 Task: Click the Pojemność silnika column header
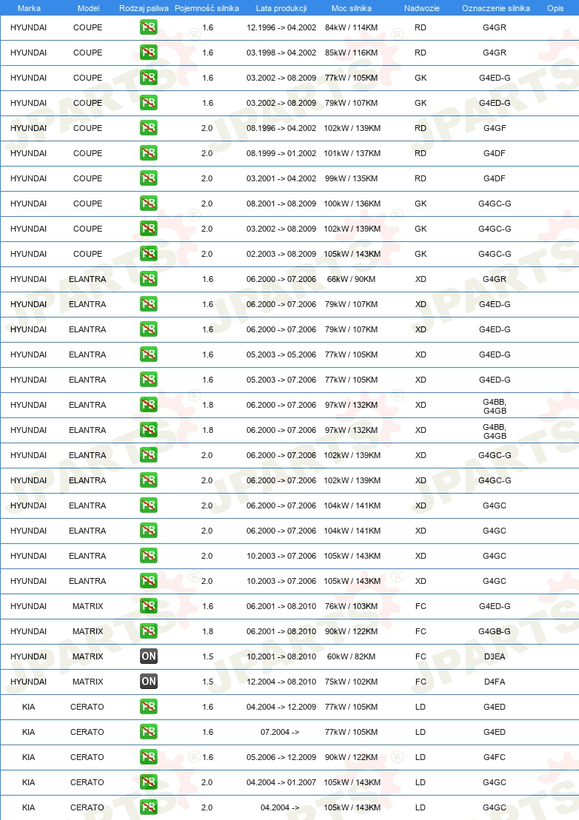click(x=207, y=8)
